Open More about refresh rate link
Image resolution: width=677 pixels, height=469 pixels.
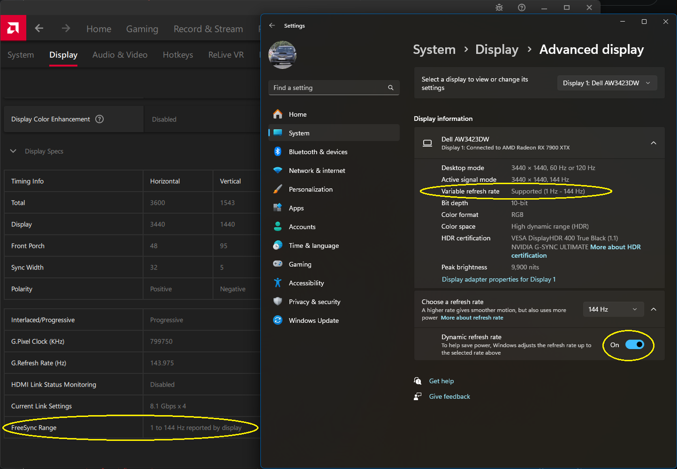(472, 318)
